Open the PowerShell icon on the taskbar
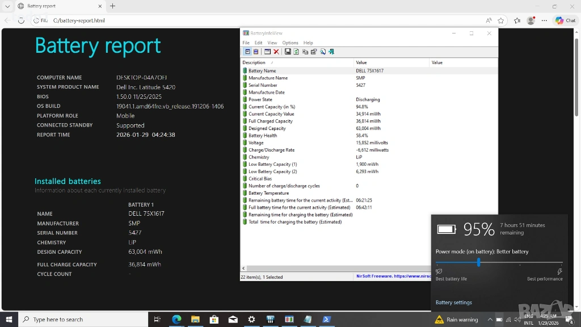Screen dimensions: 581x327 (327, 320)
